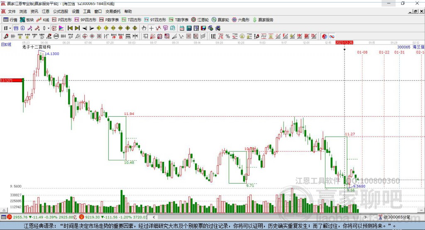Click the 老子十二宫结构 label
The width and height of the screenshot is (425, 230).
(37, 47)
